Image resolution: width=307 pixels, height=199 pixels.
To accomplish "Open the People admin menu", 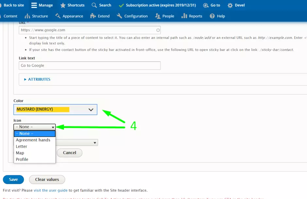I will [165, 16].
